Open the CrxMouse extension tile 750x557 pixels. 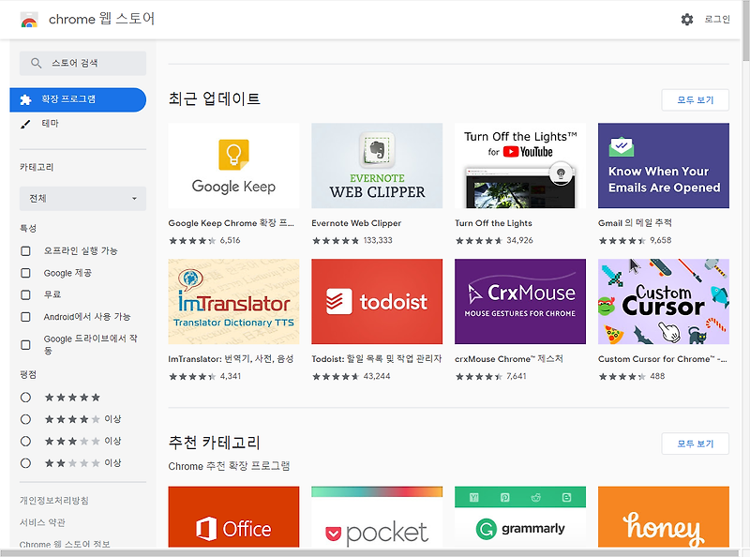pyautogui.click(x=520, y=301)
